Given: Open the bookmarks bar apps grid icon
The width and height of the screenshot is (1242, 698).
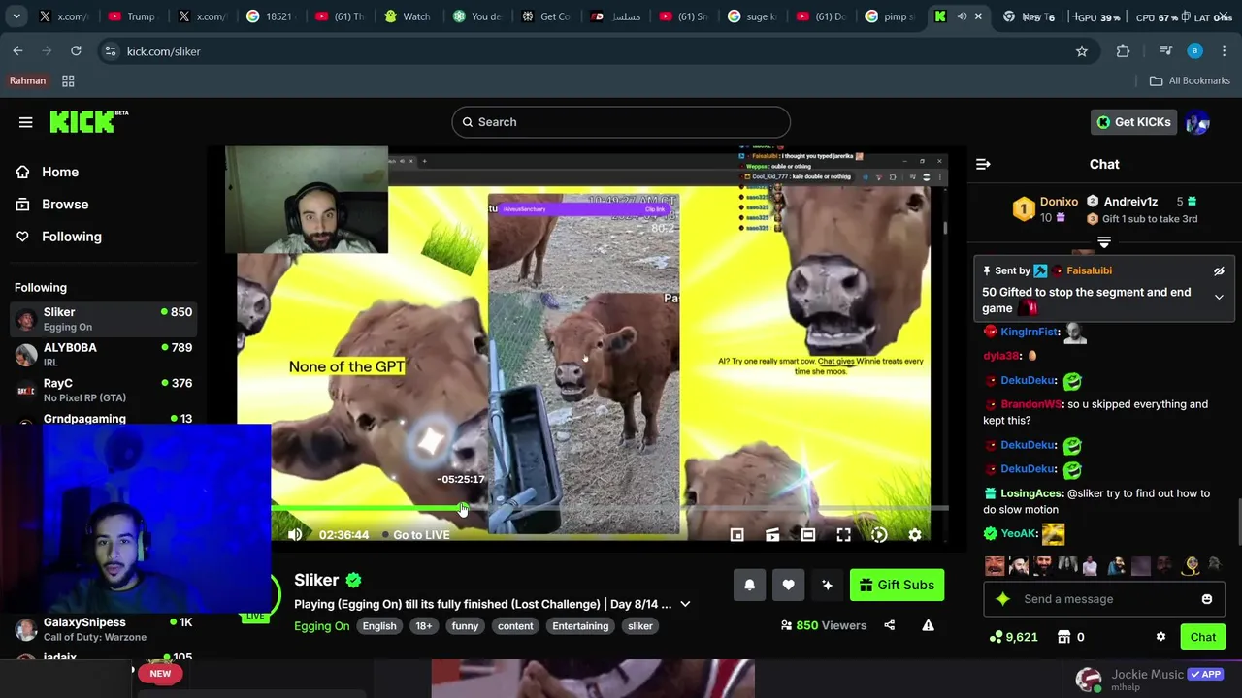Looking at the screenshot, I should (68, 81).
